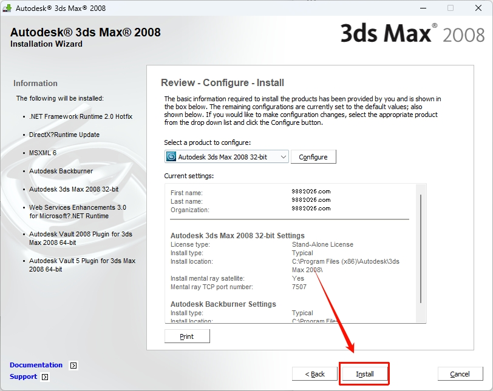Click the installer icon in the title bar
The height and width of the screenshot is (391, 493).
(x=8, y=8)
